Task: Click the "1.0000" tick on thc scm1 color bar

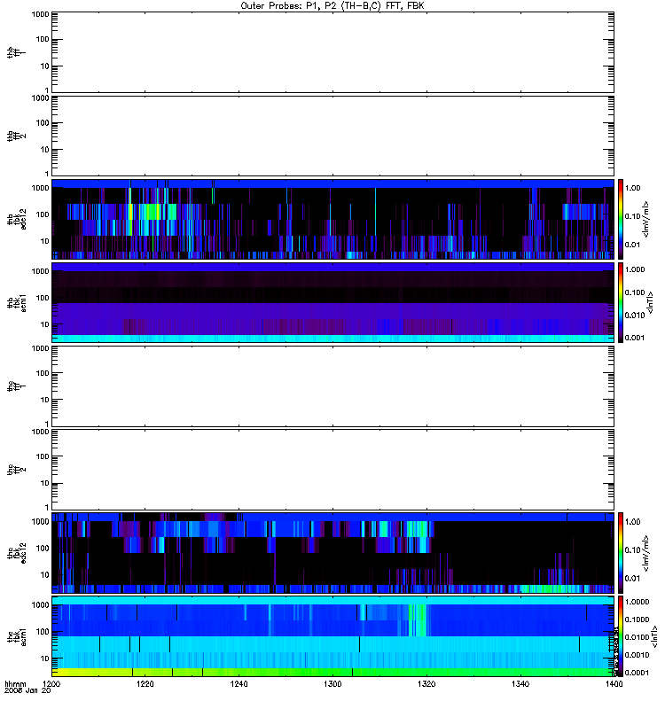Action: [637, 602]
